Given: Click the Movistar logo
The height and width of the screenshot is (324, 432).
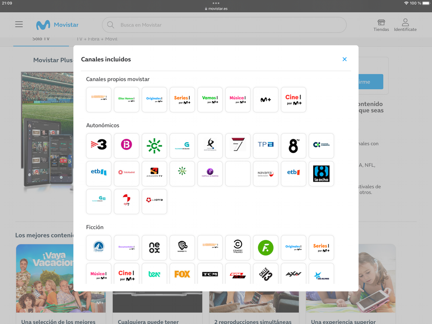Looking at the screenshot, I should point(57,25).
